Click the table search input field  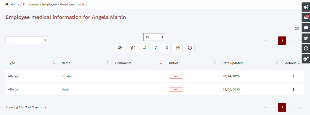(25, 40)
